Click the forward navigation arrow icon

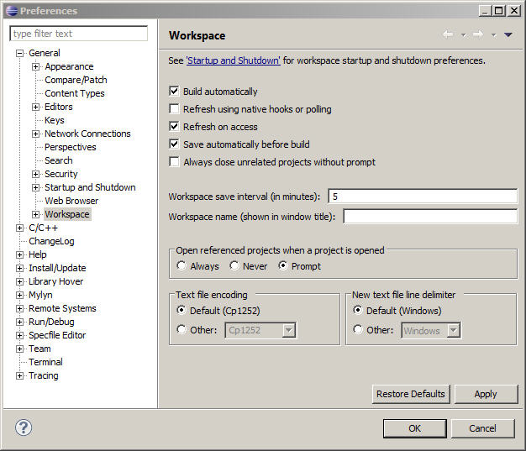point(477,34)
